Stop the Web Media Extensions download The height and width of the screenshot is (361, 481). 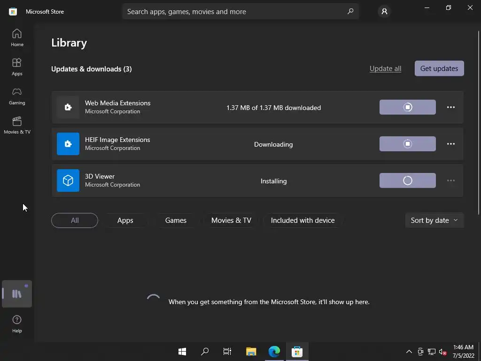click(x=407, y=107)
